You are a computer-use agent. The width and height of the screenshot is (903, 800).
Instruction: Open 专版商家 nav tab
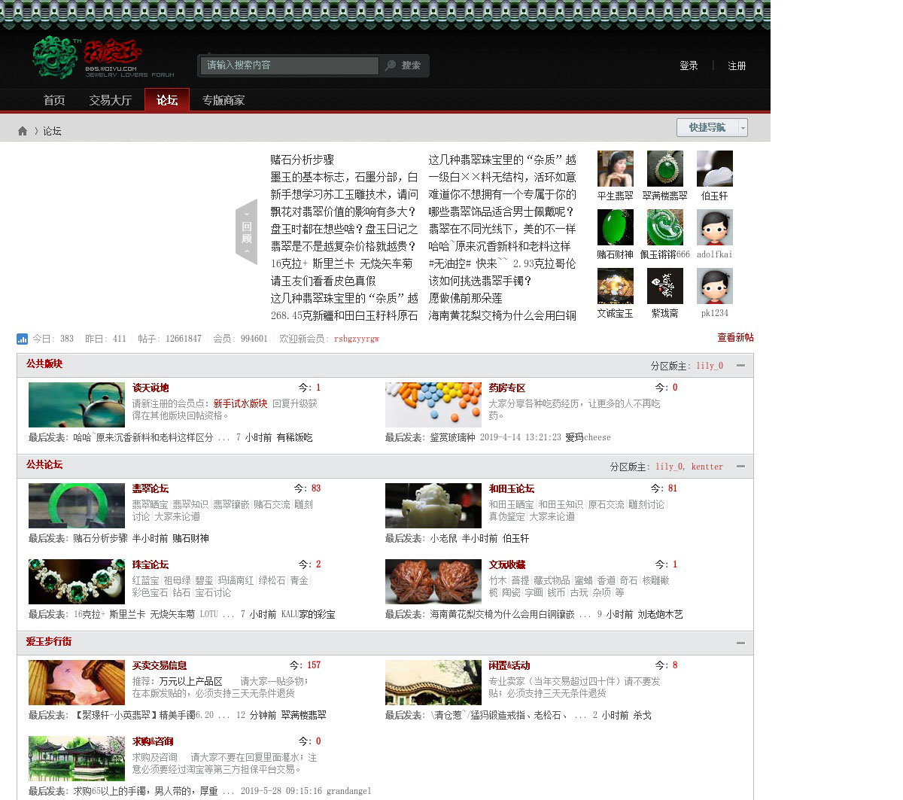point(223,100)
